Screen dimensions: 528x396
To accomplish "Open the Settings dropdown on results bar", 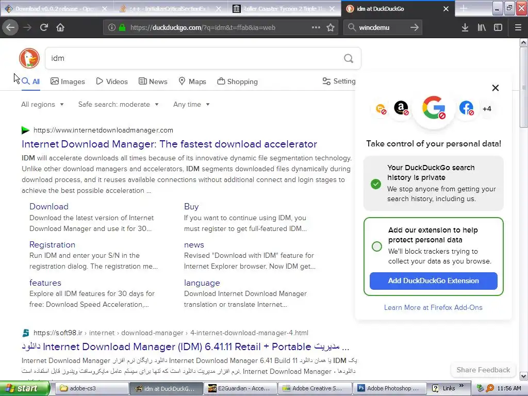I will pos(339,81).
